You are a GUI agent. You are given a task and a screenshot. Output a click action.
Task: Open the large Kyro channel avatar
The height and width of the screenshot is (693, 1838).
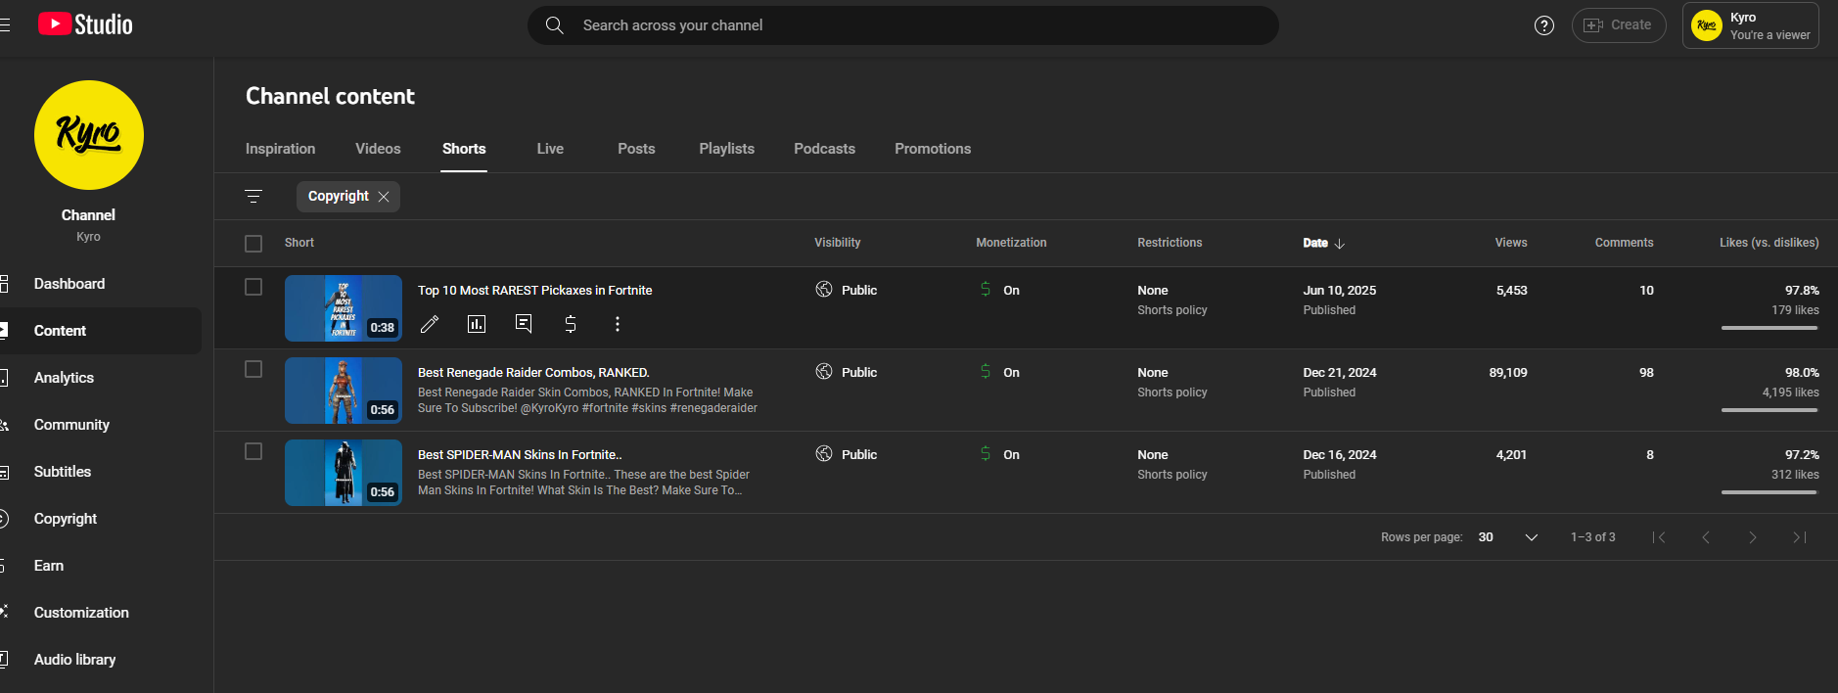tap(89, 135)
